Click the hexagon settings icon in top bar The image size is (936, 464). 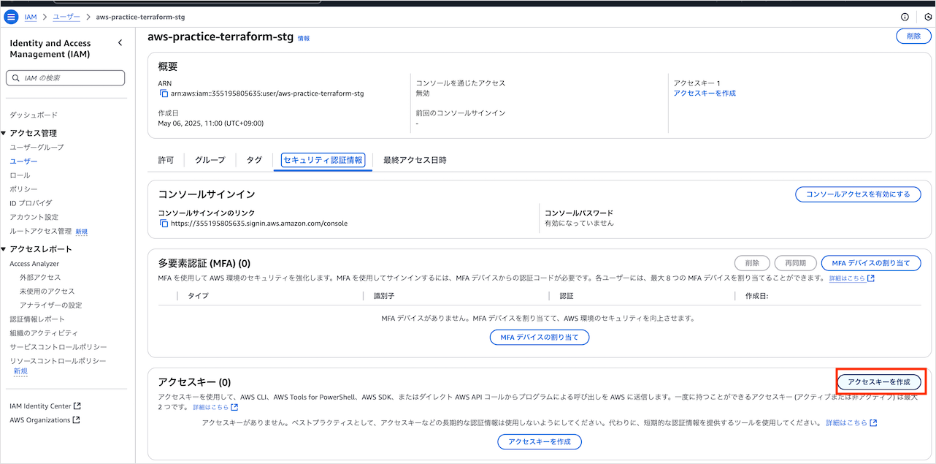point(928,17)
